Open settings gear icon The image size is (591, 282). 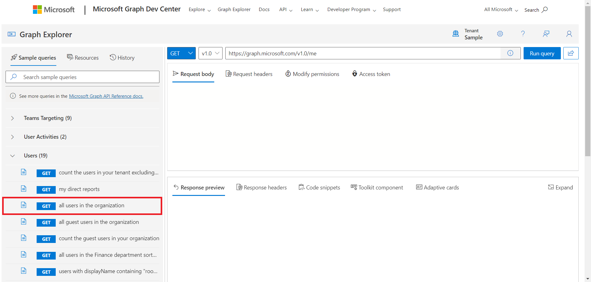500,34
